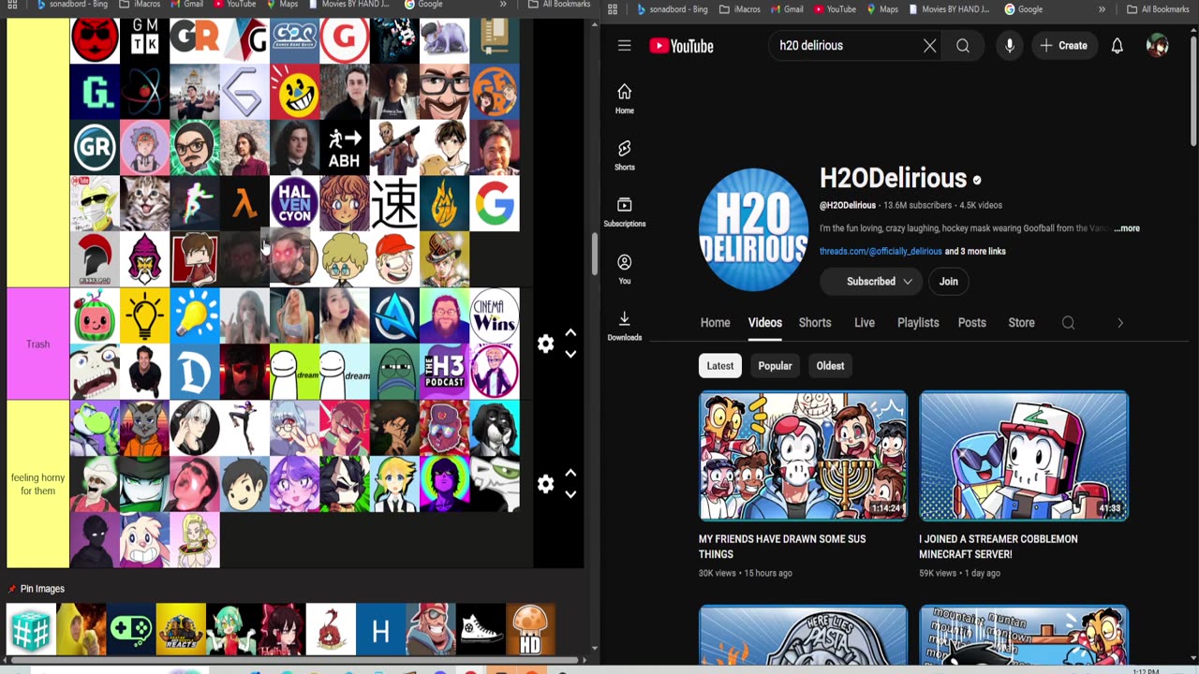The width and height of the screenshot is (1199, 674).
Task: Open the account avatar menu on YouTube
Action: click(x=1158, y=45)
